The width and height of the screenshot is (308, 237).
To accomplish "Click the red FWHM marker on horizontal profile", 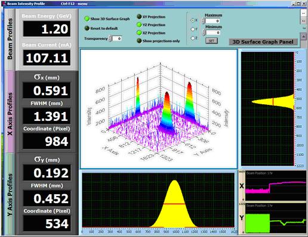I will pos(174,204).
